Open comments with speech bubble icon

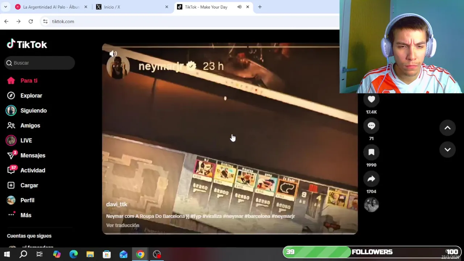(371, 126)
